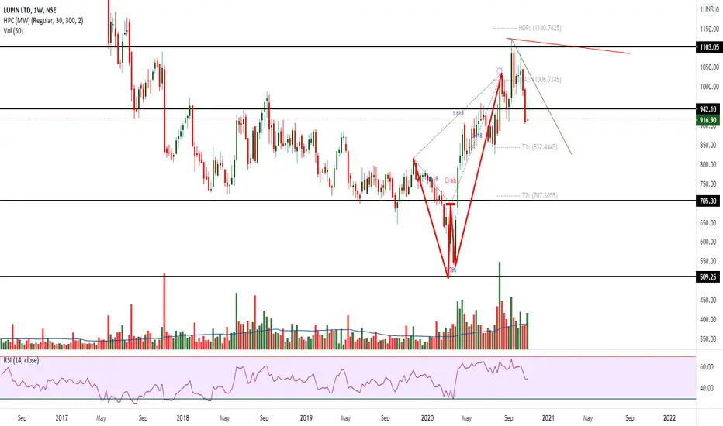
Task: Click the RSI 40.00 scale value
Action: click(x=707, y=388)
